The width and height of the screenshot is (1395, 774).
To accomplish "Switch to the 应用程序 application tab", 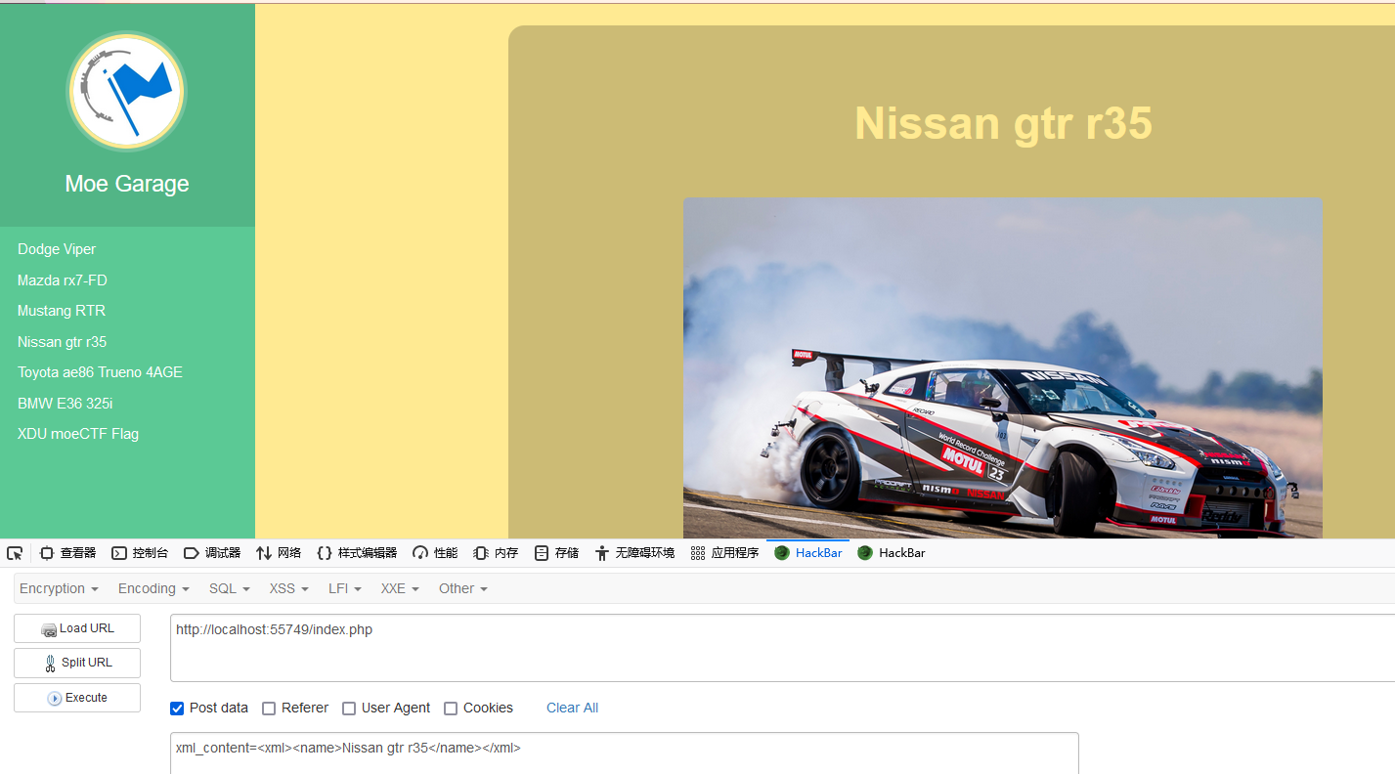I will pos(724,553).
